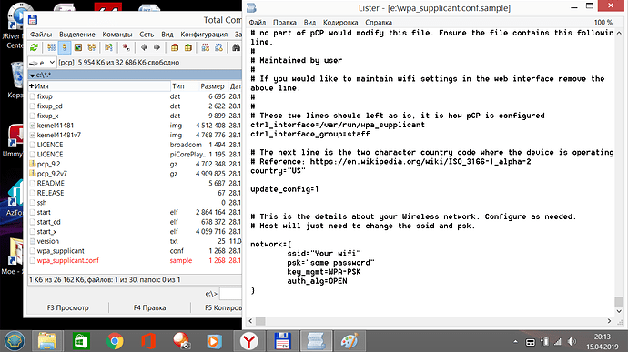This screenshot has width=628, height=352.
Task: Open the Команды menu
Action: pos(116,35)
